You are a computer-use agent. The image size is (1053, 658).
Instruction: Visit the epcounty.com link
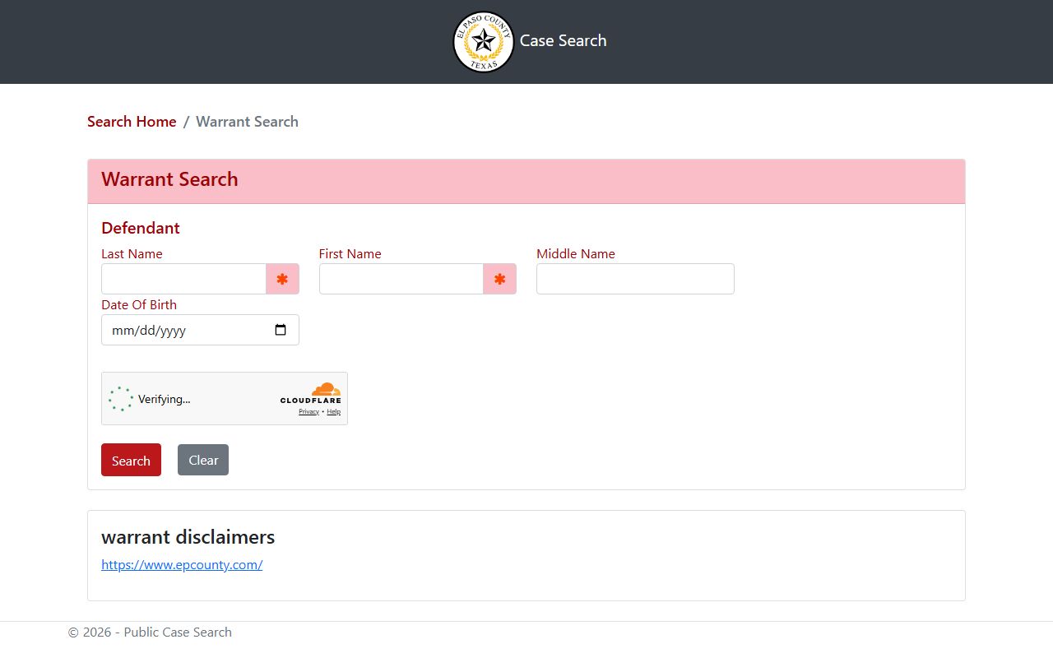[182, 565]
